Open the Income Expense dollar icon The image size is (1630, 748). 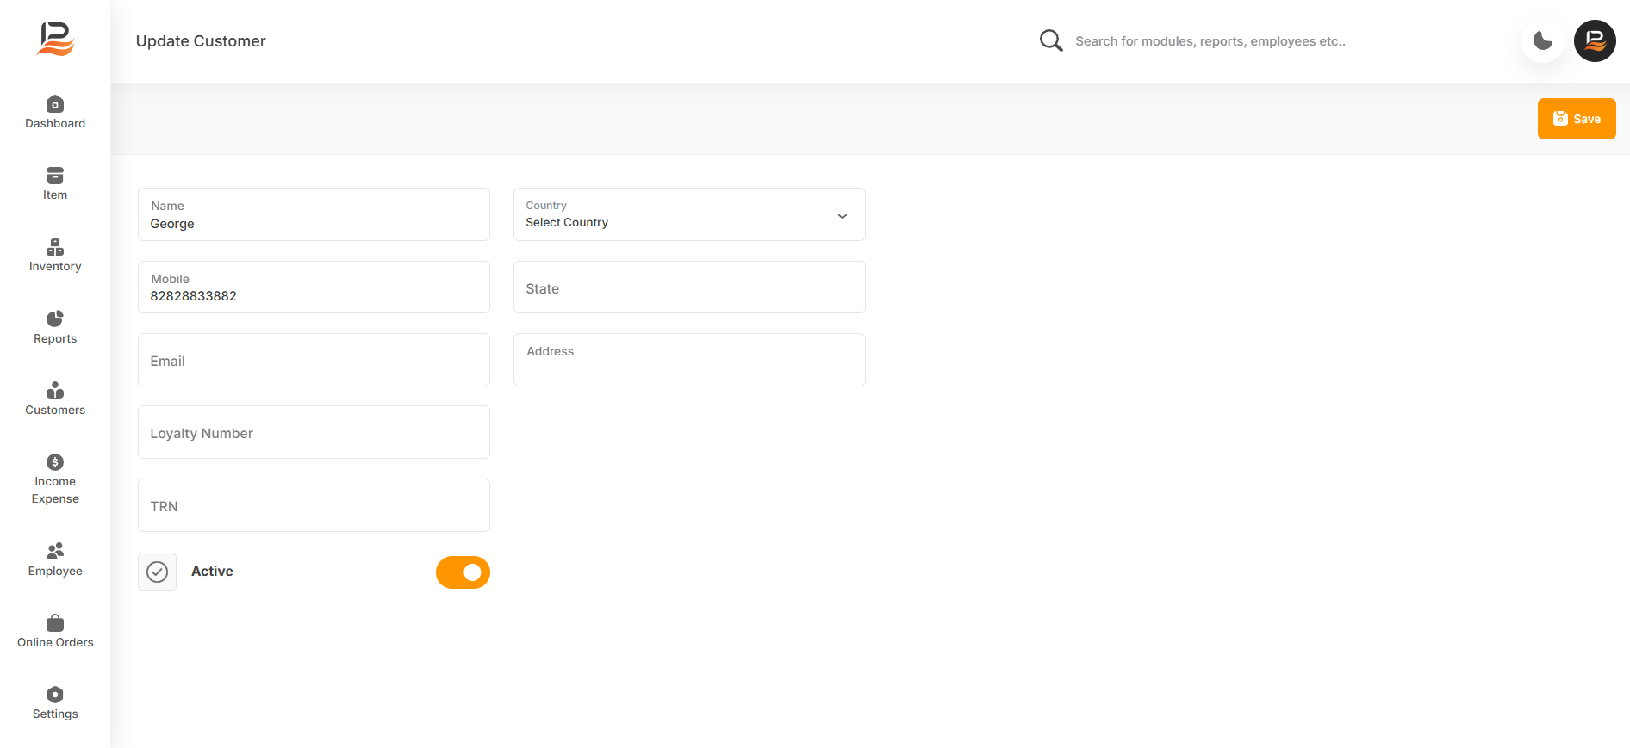55,462
